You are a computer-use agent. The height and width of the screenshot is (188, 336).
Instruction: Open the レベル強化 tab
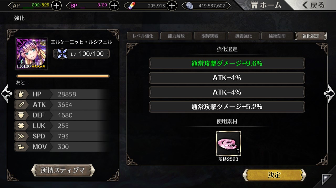143,36
